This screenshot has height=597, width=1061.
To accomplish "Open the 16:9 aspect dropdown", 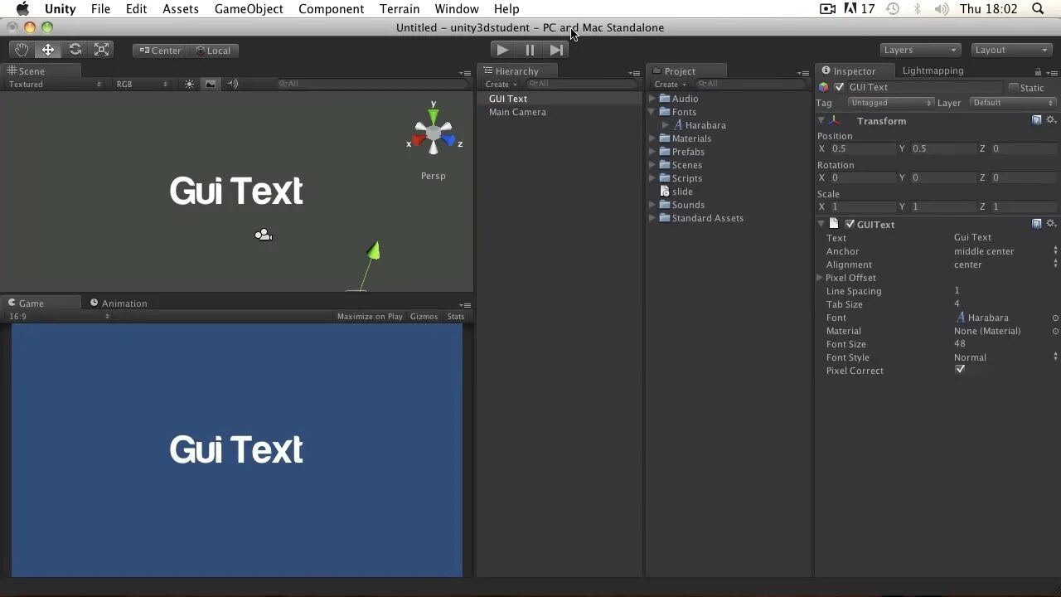I will coord(58,316).
